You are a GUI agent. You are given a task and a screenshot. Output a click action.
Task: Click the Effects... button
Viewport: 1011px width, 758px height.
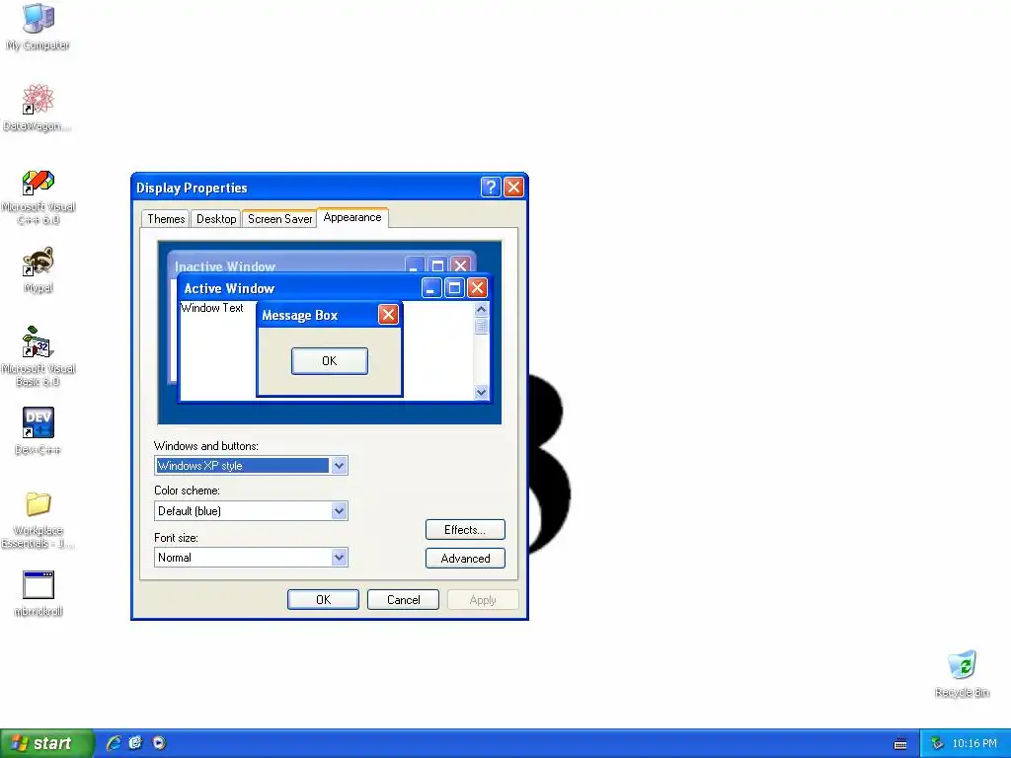pos(465,530)
